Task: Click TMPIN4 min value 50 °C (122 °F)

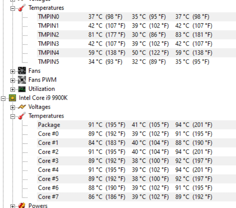Action: pyautogui.click(x=150, y=53)
